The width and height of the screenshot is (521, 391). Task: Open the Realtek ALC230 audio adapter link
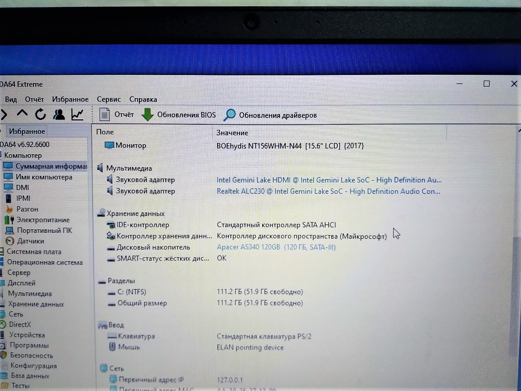tap(328, 191)
